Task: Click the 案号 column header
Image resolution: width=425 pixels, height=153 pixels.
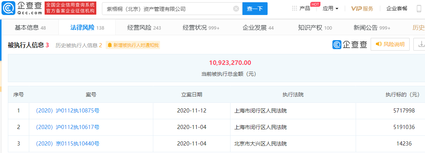Action: tap(91, 94)
